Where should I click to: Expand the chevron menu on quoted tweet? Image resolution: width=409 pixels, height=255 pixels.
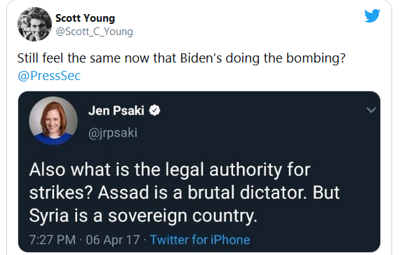[x=371, y=110]
